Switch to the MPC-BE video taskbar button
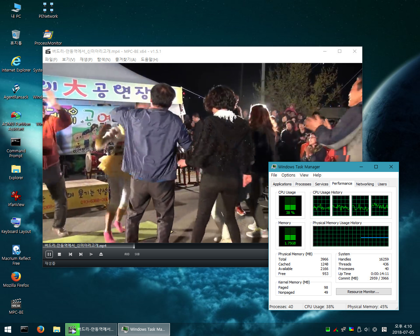Image resolution: width=420 pixels, height=336 pixels. coord(91,329)
